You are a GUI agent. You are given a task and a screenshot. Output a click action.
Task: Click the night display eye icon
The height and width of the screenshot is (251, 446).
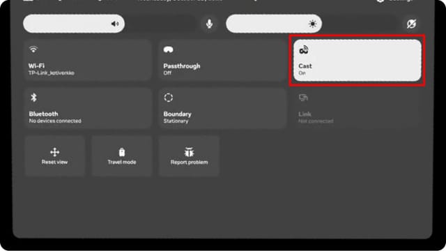coord(411,24)
